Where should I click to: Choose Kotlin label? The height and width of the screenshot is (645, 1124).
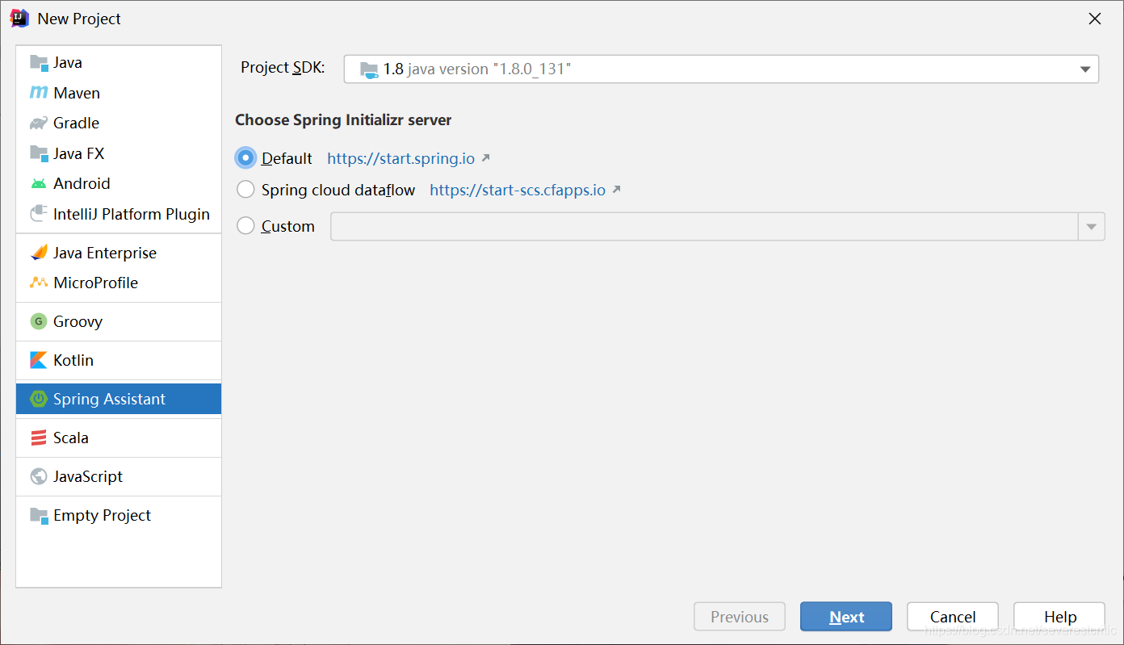point(73,360)
